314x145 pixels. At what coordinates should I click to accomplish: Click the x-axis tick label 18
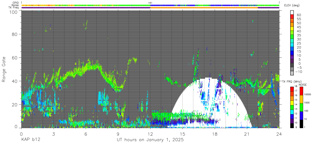215,134
